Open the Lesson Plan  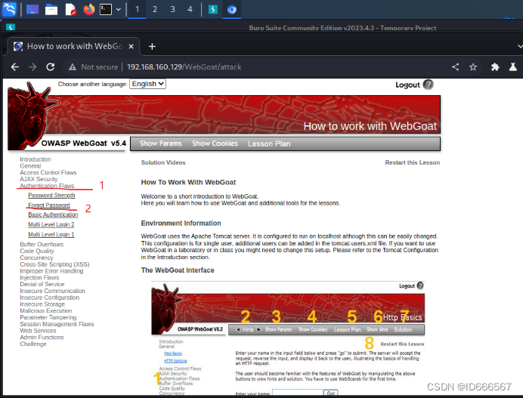[269, 143]
